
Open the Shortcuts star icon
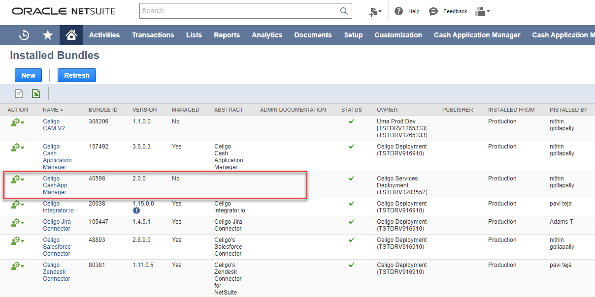(x=48, y=35)
